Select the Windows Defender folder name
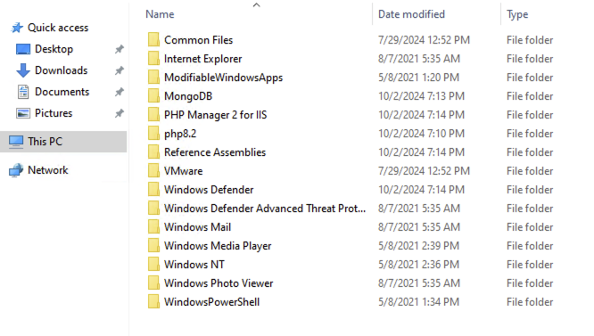 coord(209,190)
